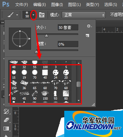Click brush list scroll up arrow
This screenshot has width=123, height=137.
79,63
